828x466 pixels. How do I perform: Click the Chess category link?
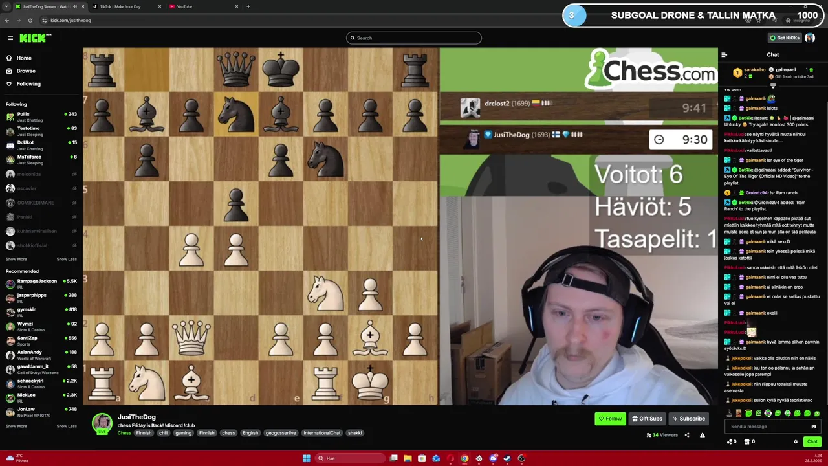(124, 433)
